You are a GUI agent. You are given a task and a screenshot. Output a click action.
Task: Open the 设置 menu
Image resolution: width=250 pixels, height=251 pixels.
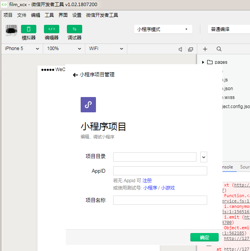click(x=77, y=15)
